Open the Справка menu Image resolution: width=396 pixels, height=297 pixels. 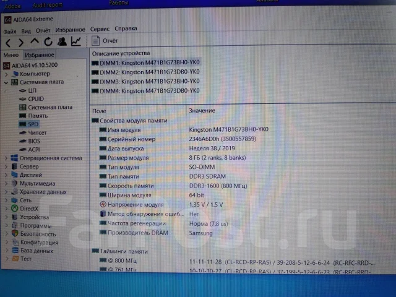click(126, 28)
